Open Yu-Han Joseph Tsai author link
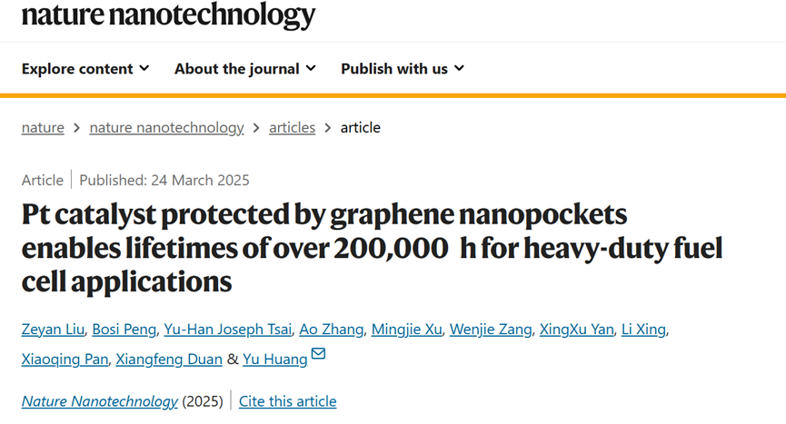 [227, 329]
